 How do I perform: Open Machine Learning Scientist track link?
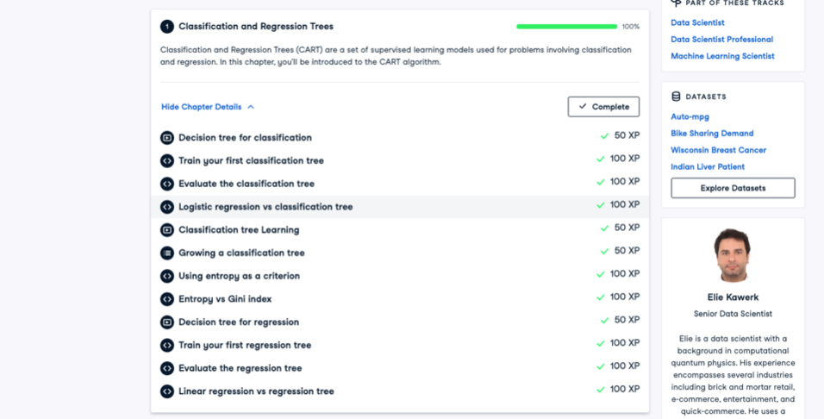point(722,56)
